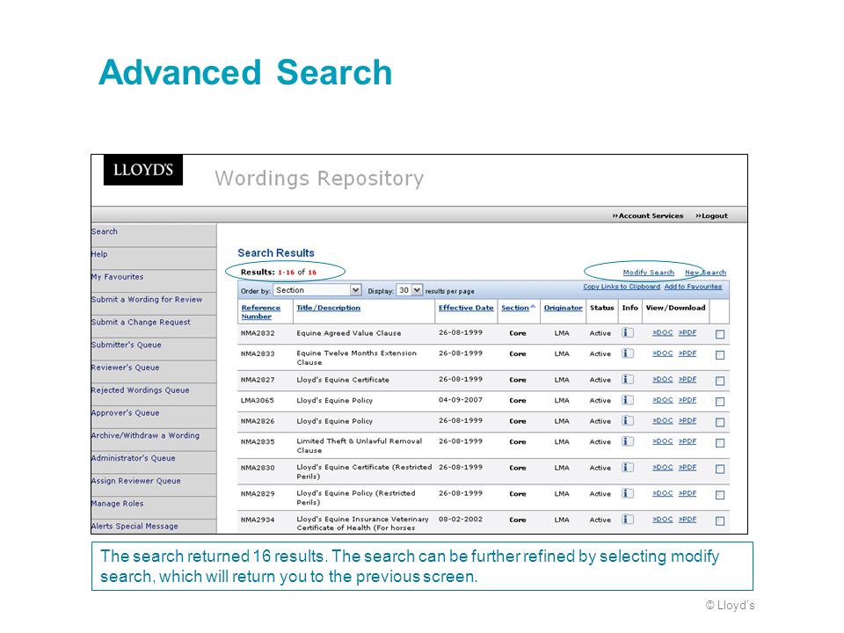844x633 pixels.
Task: Open info icon for NMA2833 row
Action: (628, 353)
